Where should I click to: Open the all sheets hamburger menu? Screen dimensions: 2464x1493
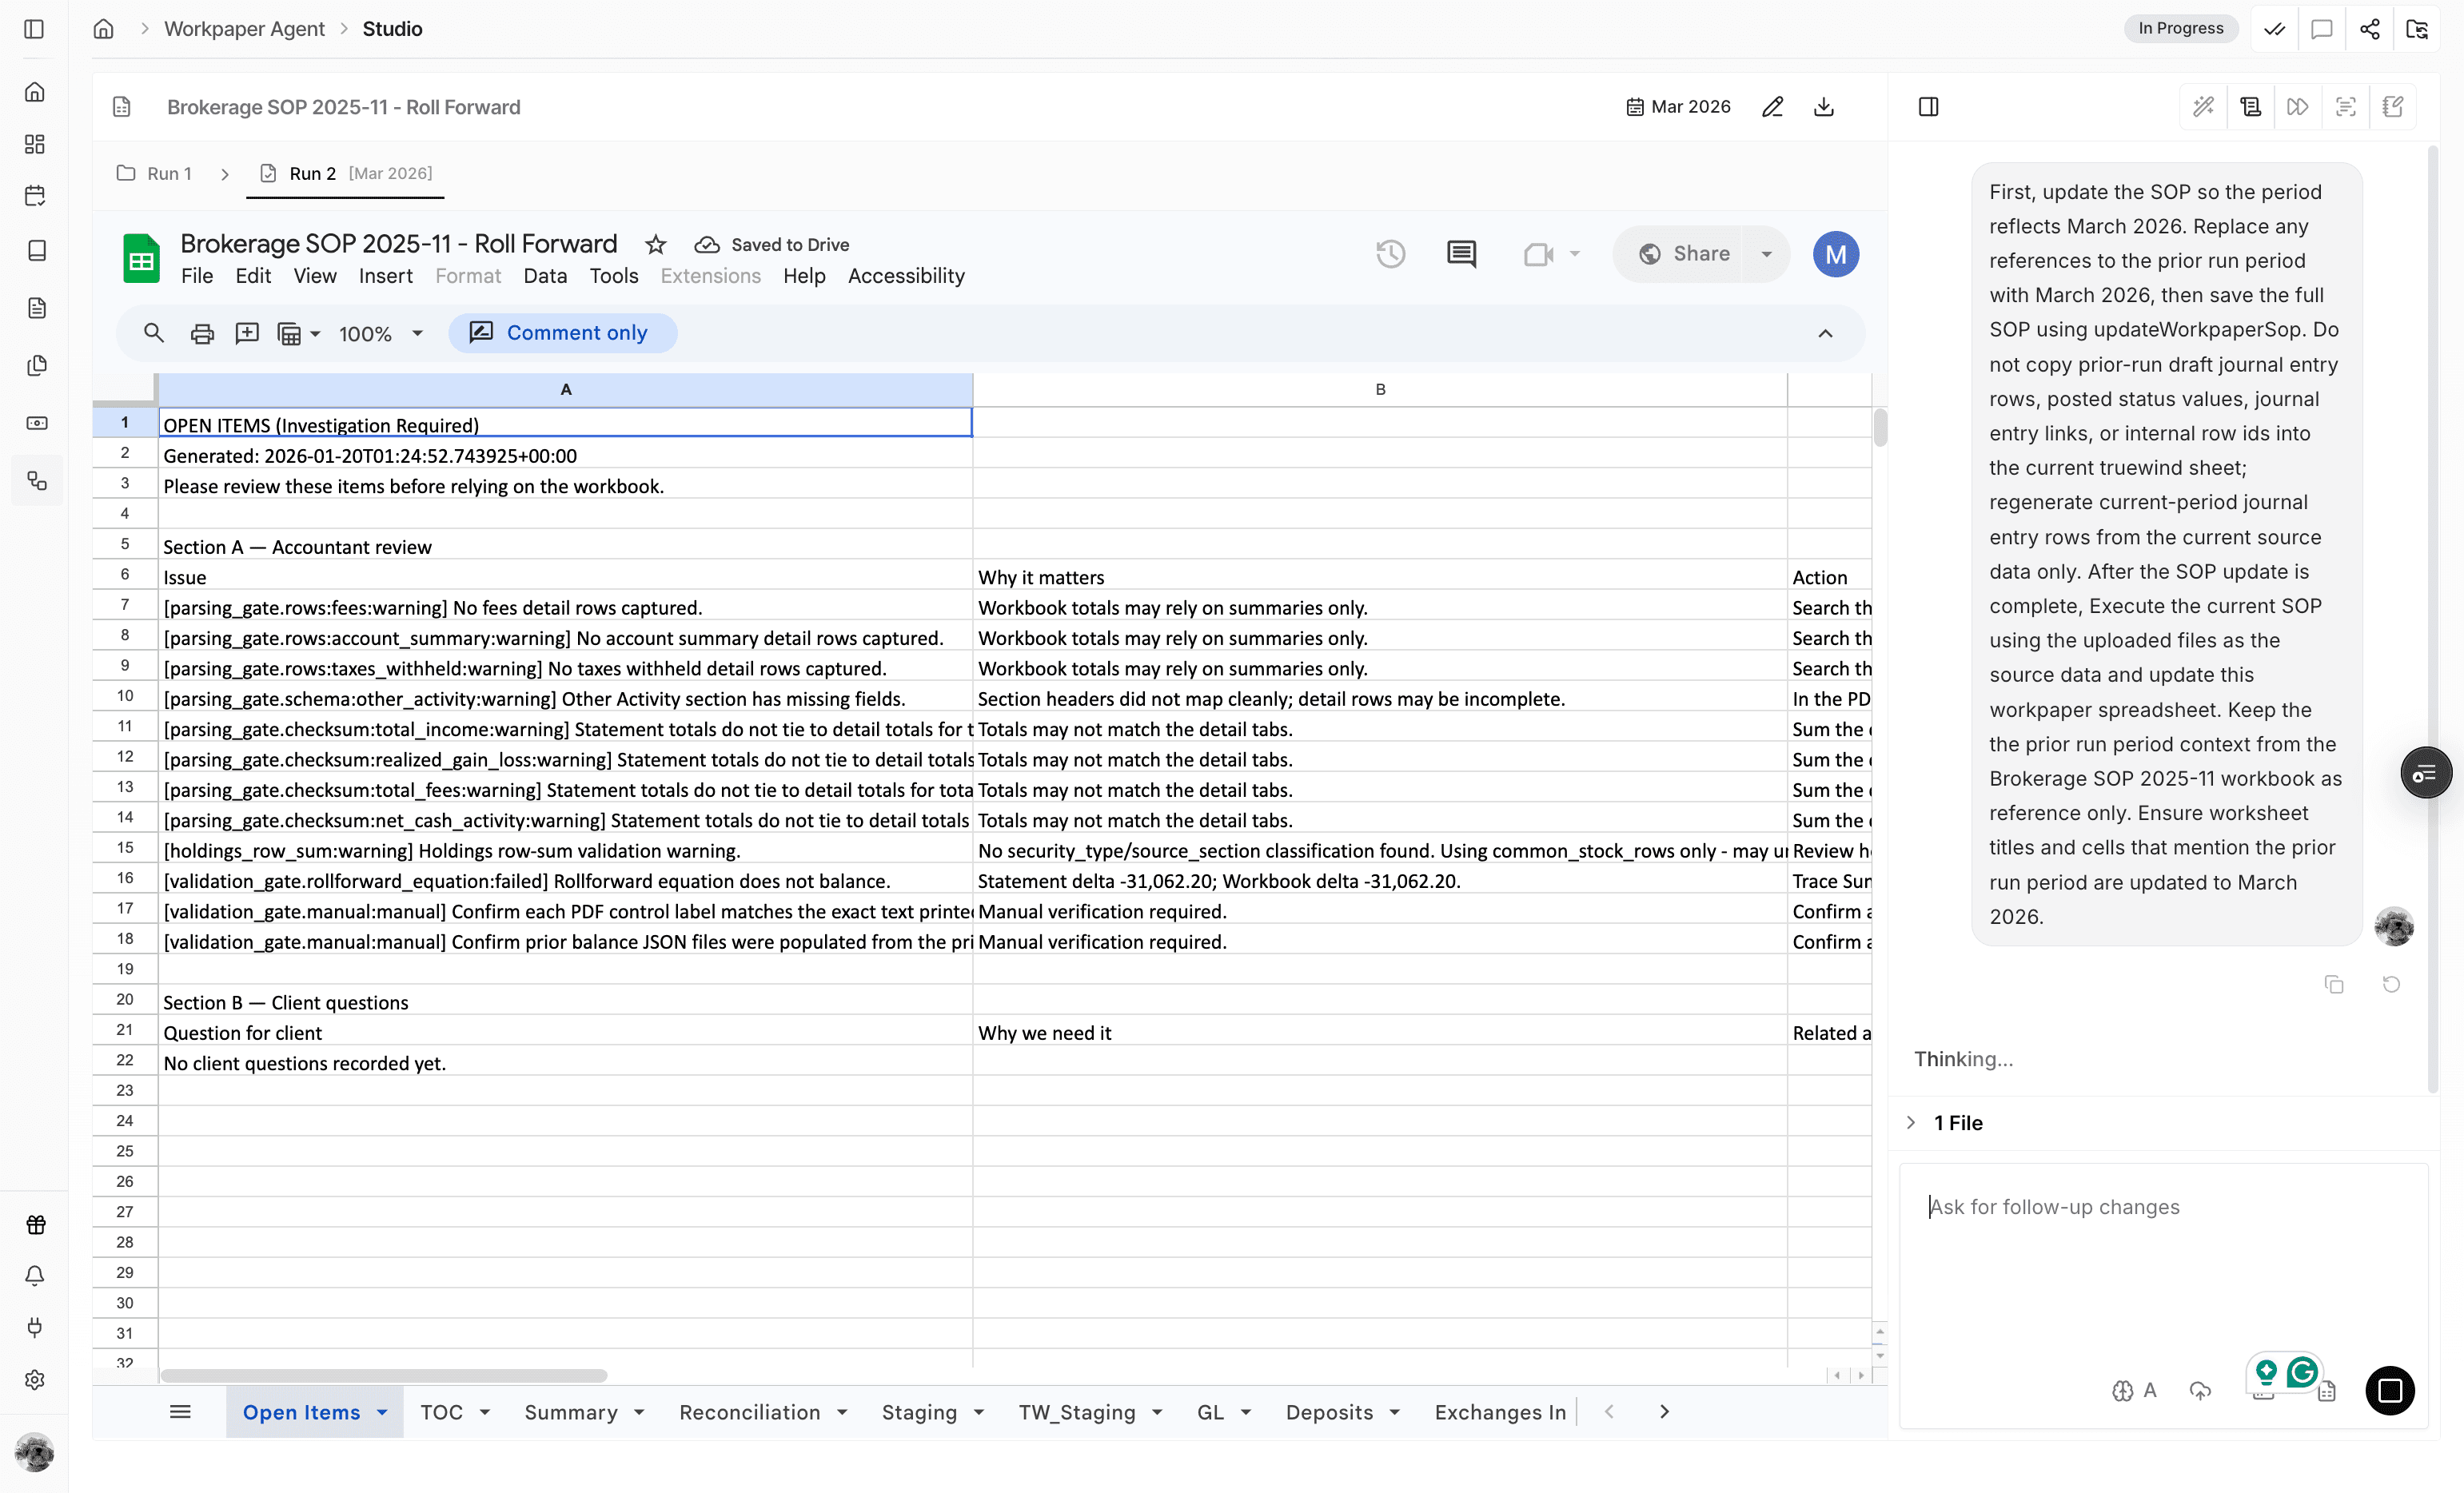click(x=180, y=1412)
